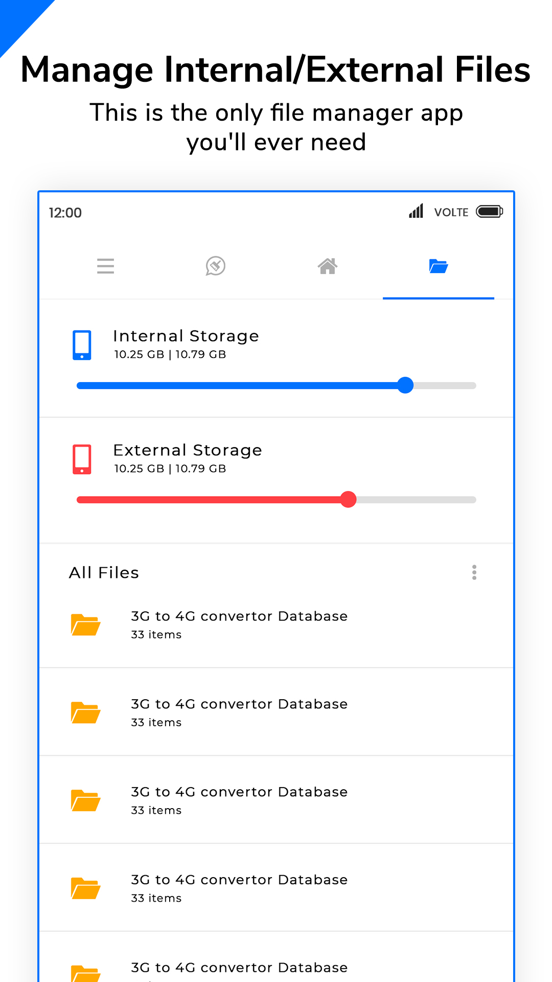The width and height of the screenshot is (552, 982).
Task: Tap the red External Storage phone icon
Action: 82,459
